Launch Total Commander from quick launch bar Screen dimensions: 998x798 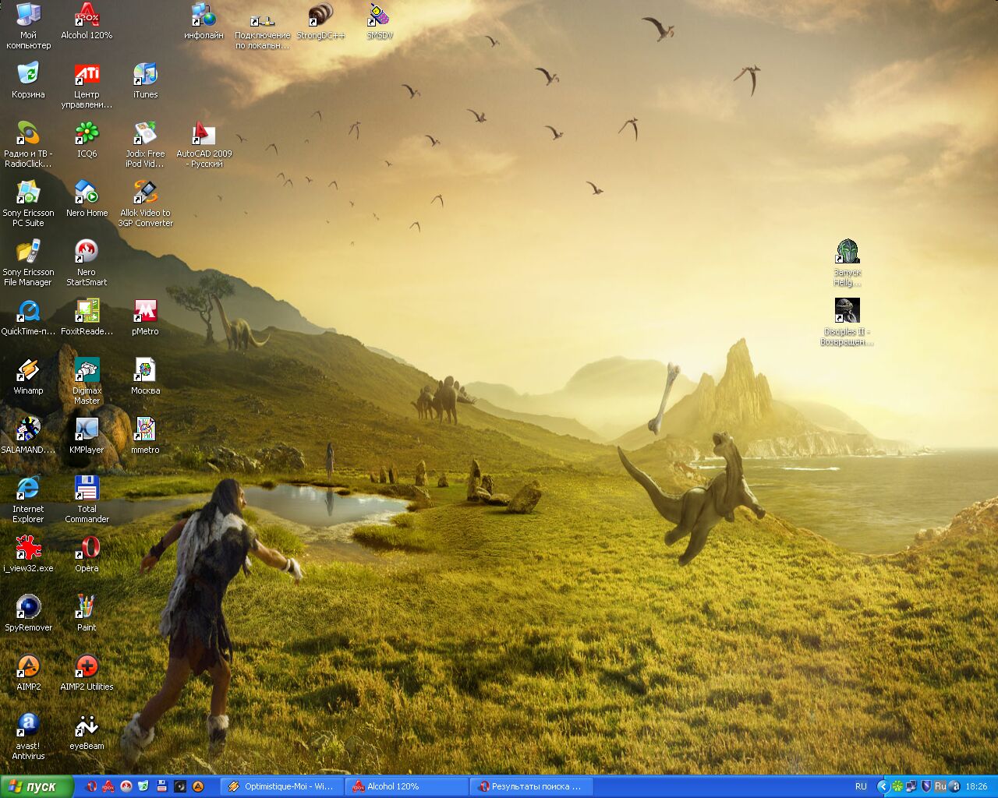162,786
